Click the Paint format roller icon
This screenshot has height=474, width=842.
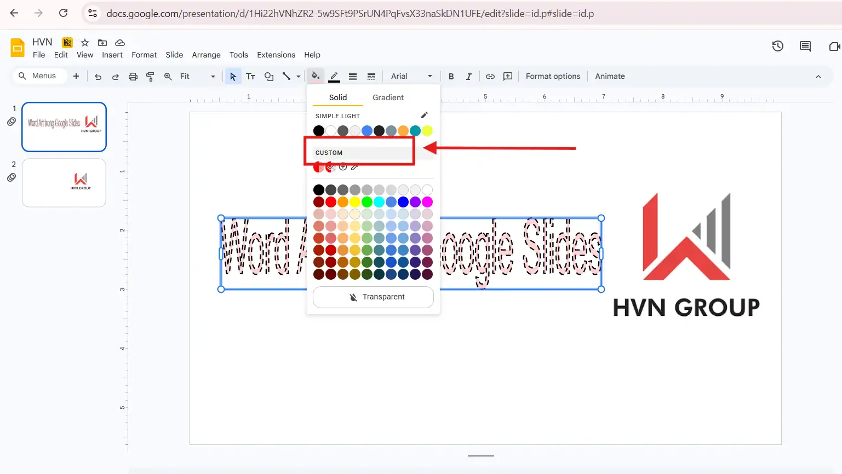click(x=150, y=76)
